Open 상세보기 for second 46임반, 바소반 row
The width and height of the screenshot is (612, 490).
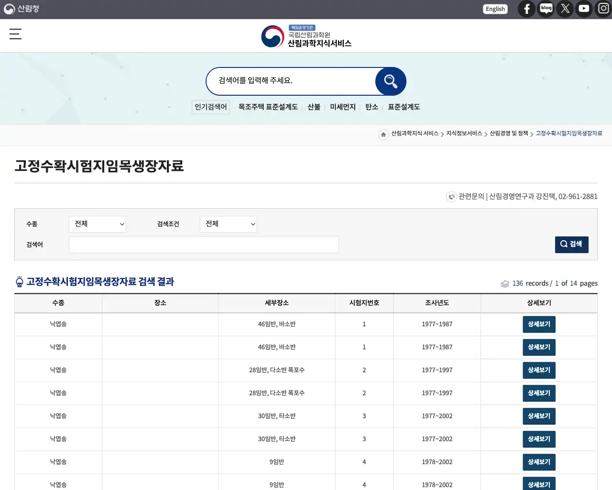click(539, 347)
